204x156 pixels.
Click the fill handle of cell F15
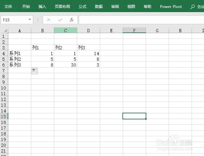point(146,119)
